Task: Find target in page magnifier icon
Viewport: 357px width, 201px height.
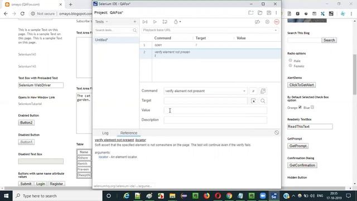Action: 263,100
